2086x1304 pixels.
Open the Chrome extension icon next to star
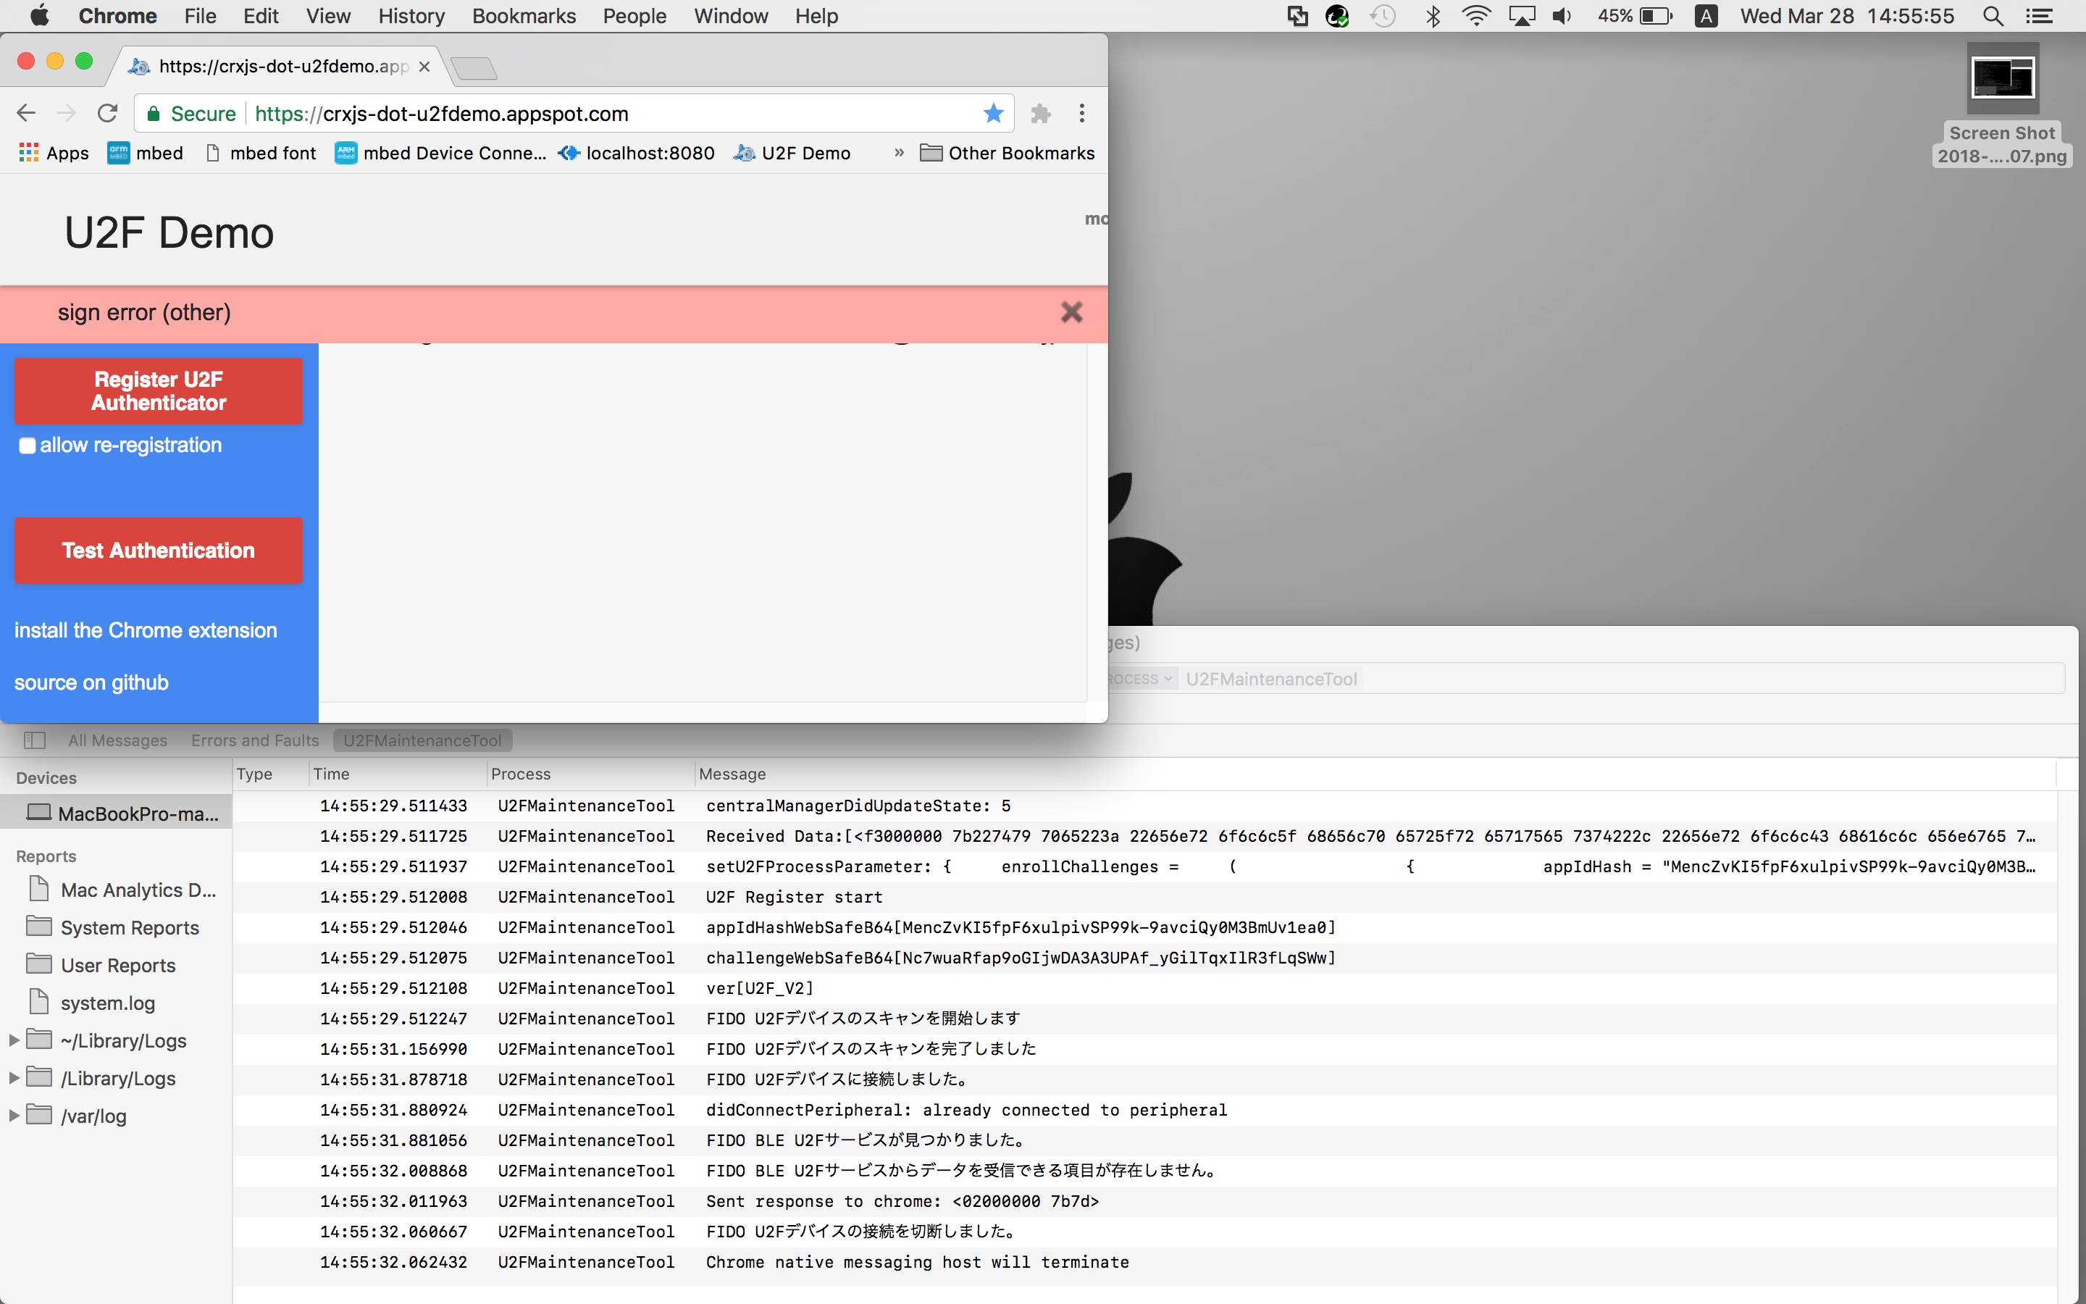pos(1040,113)
